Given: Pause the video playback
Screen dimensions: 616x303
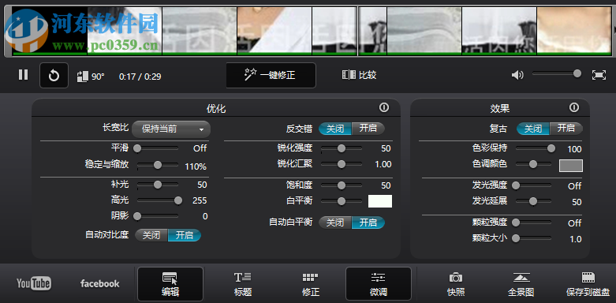Looking at the screenshot, I should (23, 75).
